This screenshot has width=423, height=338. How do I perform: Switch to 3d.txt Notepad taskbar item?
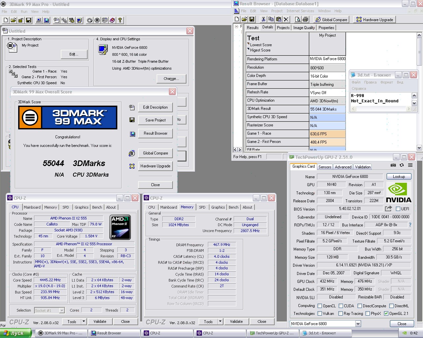coord(325,333)
